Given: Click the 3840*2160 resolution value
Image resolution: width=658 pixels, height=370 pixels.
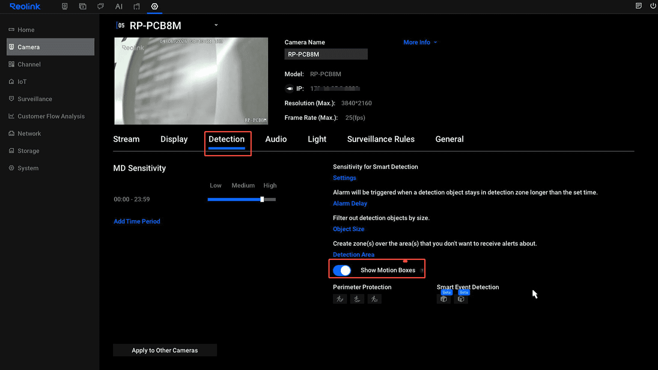Looking at the screenshot, I should click(x=357, y=103).
